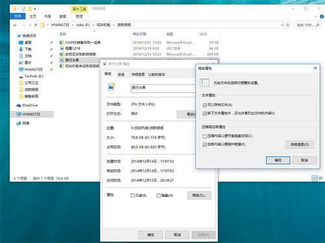Select highlighted HYANGTZE computer in sidebar
This screenshot has height=243, width=325.
click(31, 114)
